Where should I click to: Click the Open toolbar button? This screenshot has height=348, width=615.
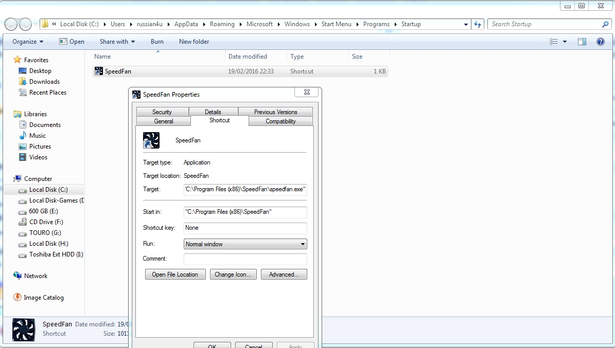pos(72,42)
